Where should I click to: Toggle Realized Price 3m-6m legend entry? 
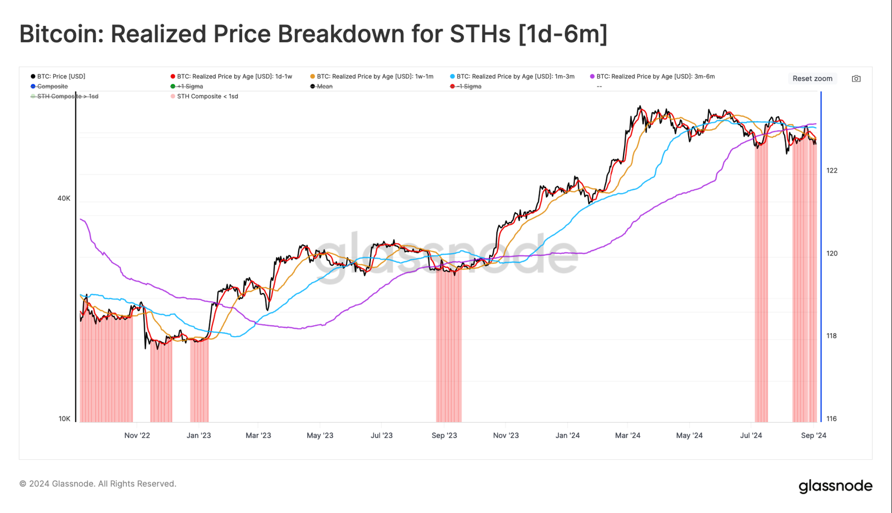(x=652, y=77)
